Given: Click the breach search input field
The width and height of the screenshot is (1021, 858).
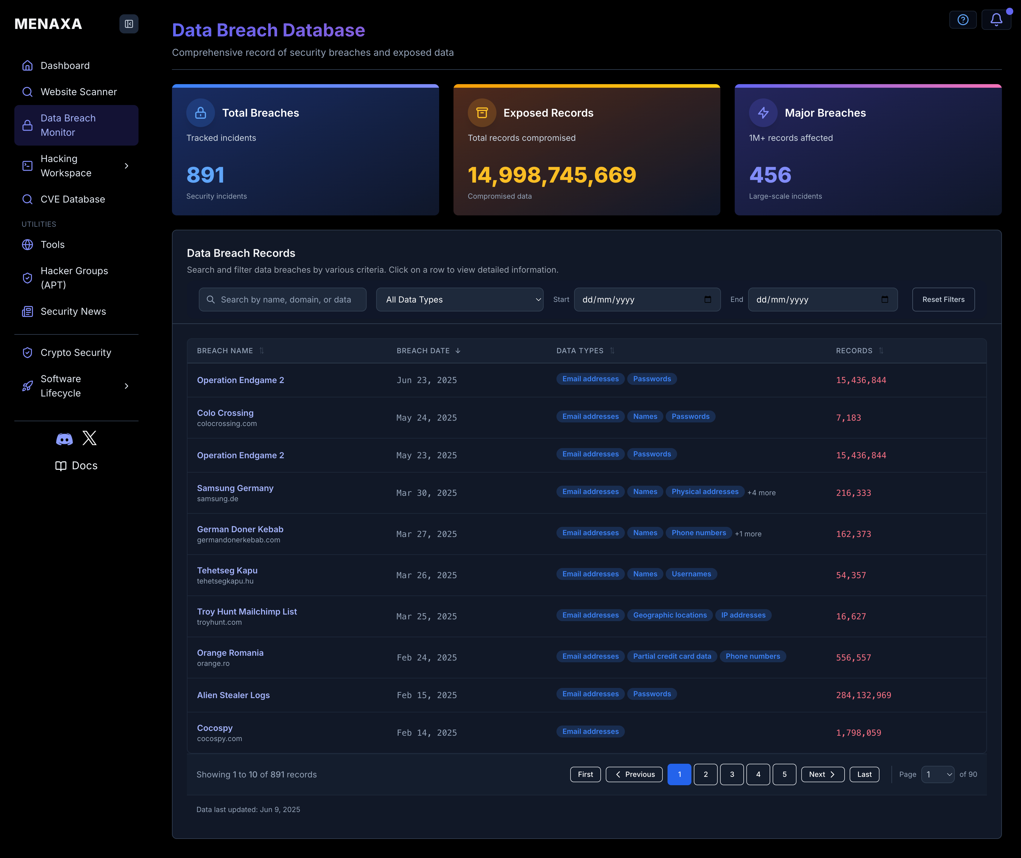Looking at the screenshot, I should tap(282, 300).
